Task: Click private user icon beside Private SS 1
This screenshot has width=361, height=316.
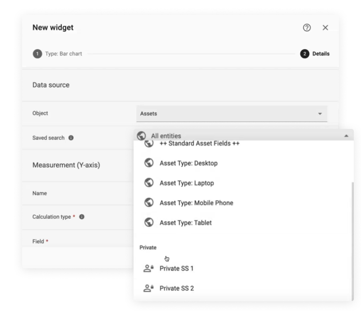Action: (x=148, y=269)
